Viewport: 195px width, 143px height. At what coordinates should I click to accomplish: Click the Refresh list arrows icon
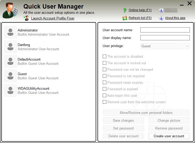125,18
